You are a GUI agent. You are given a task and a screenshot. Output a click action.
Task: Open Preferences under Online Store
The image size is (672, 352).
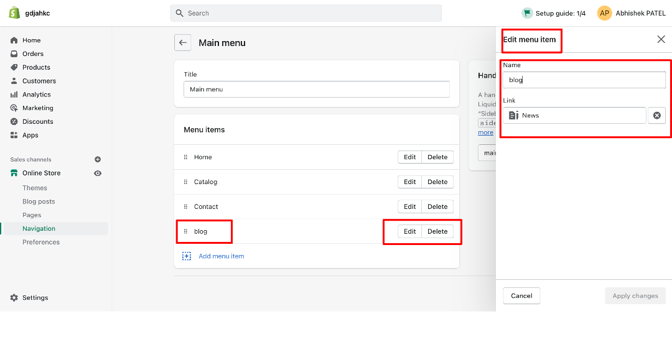pos(40,243)
